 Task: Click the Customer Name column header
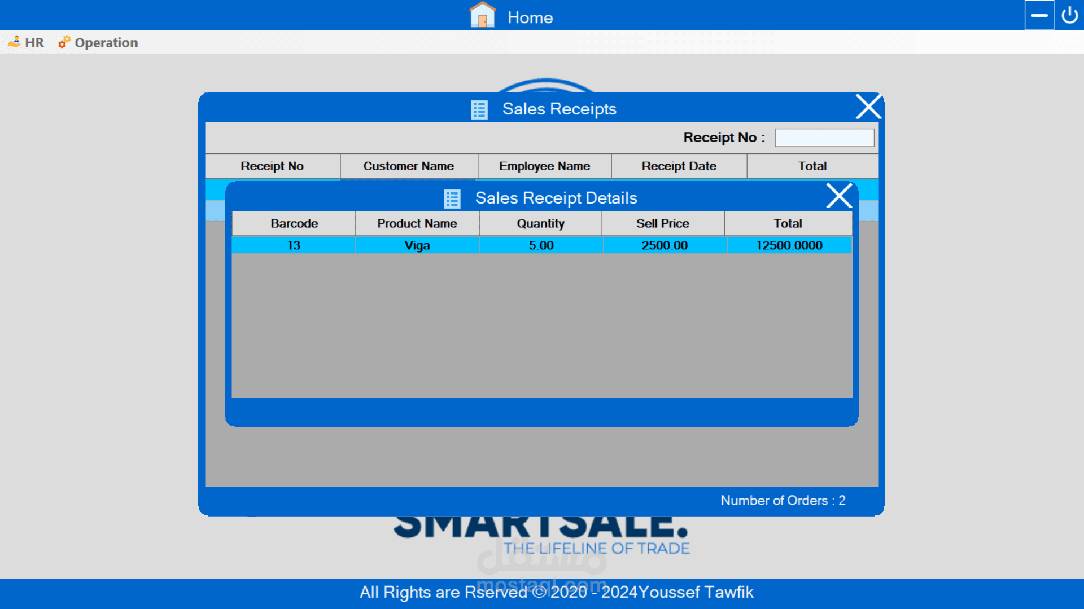(x=408, y=166)
